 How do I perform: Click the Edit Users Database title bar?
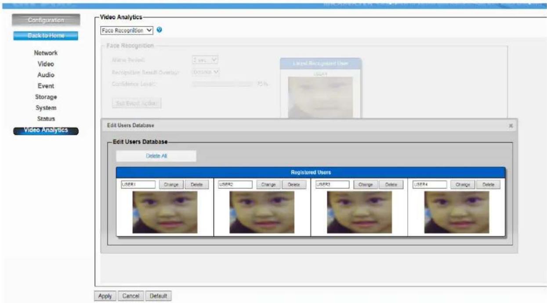point(309,126)
